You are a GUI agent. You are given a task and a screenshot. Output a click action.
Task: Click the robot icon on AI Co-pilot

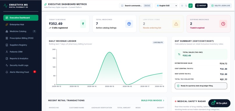213,103
